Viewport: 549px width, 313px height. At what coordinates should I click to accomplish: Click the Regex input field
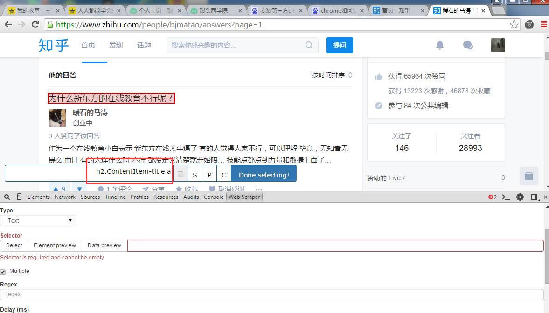coord(271,294)
